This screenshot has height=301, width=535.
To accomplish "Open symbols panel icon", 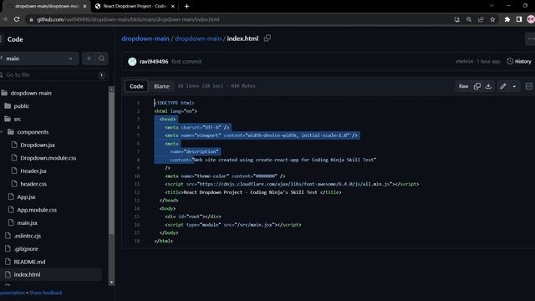I will (x=529, y=86).
